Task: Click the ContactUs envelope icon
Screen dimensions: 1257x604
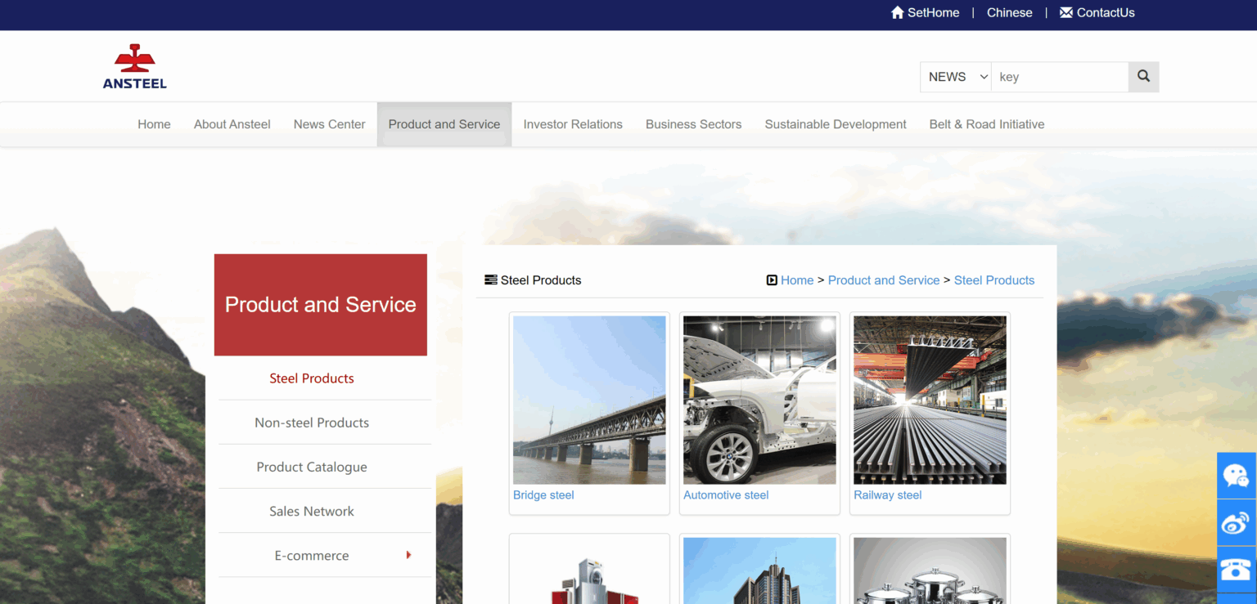Action: click(1066, 13)
